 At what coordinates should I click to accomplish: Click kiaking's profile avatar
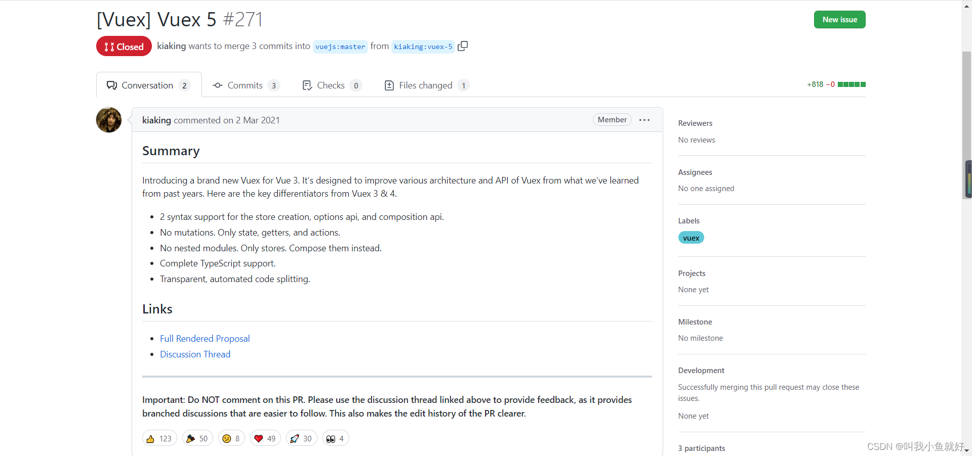[109, 120]
